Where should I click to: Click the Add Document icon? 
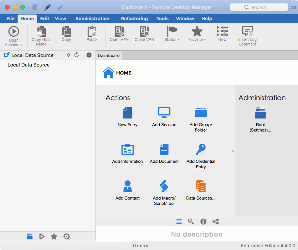(164, 149)
